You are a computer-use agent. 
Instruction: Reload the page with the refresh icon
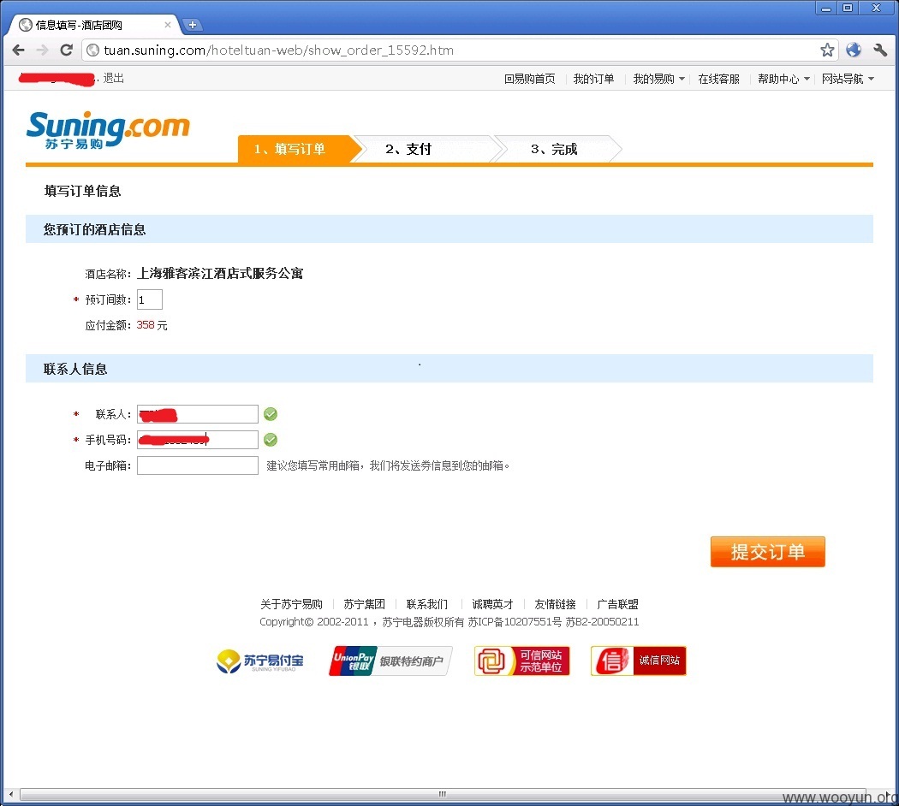point(67,50)
